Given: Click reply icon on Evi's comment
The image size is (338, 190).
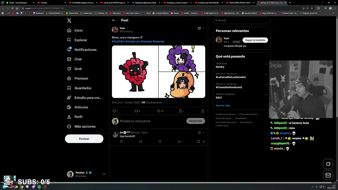Looking at the screenshot, I should pyautogui.click(x=121, y=142).
